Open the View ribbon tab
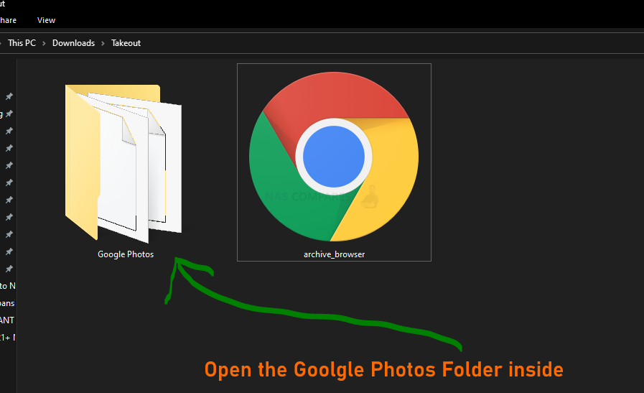 tap(46, 20)
